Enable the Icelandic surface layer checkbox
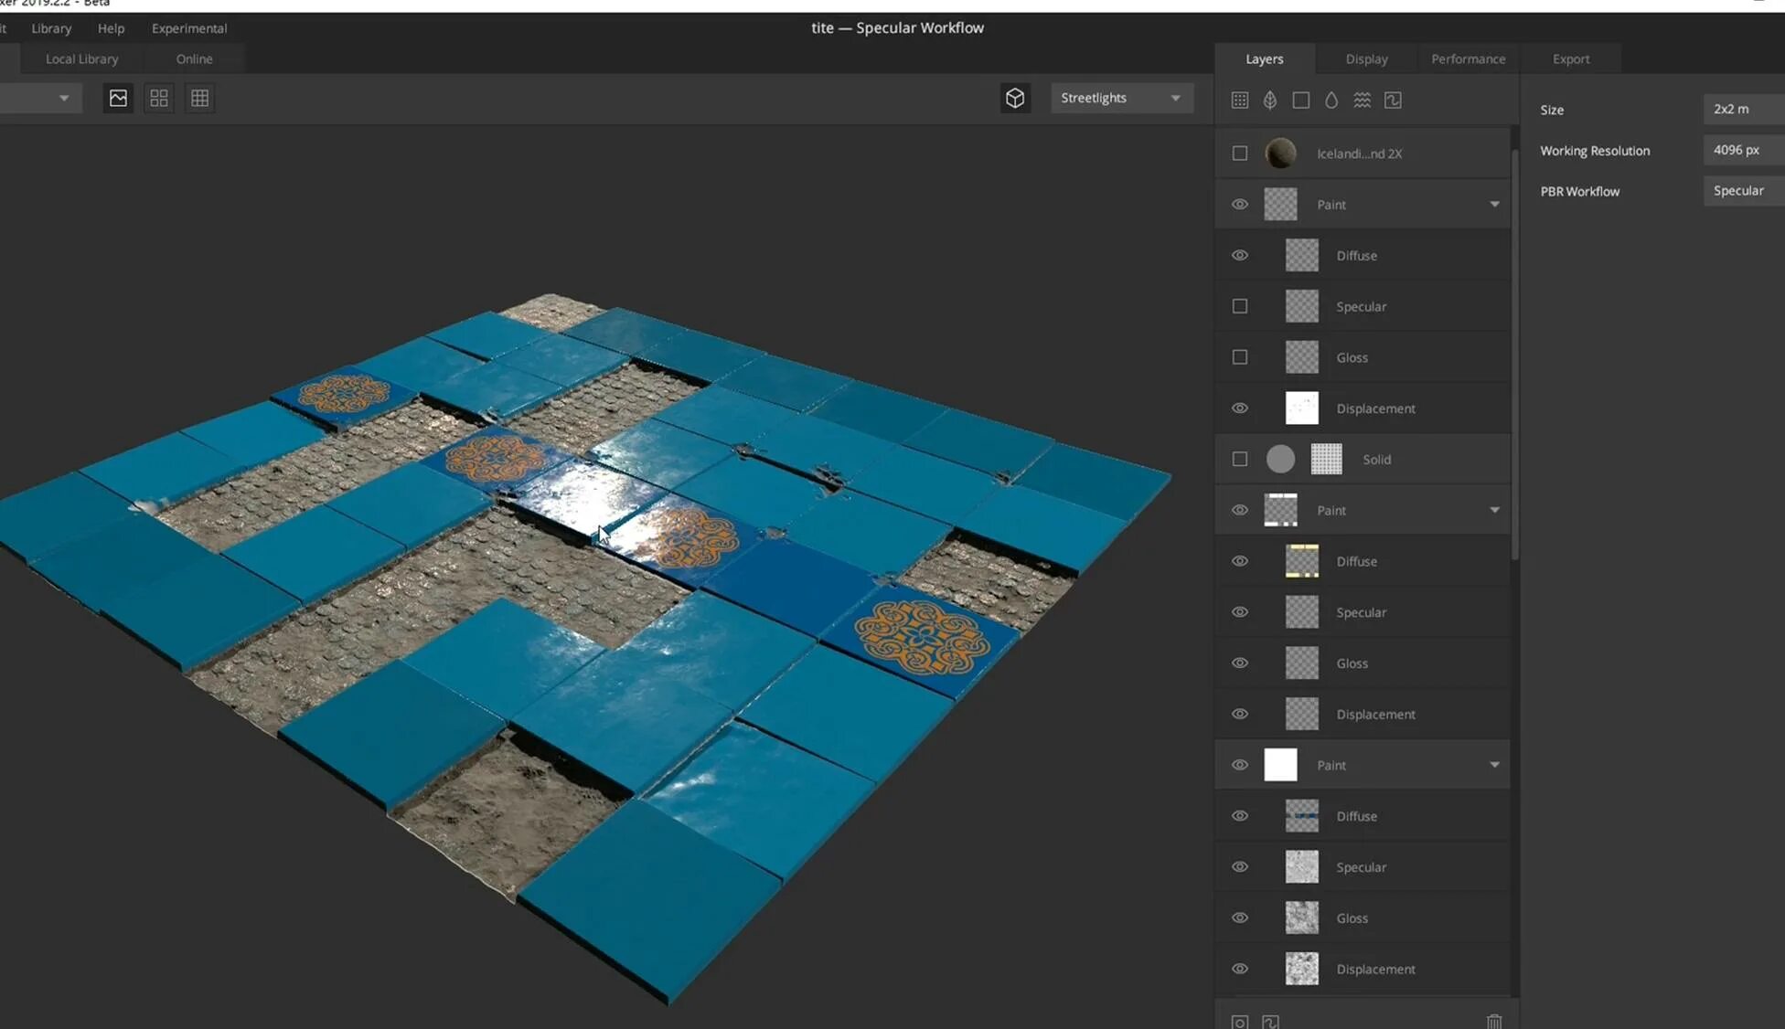The image size is (1785, 1029). click(1239, 154)
